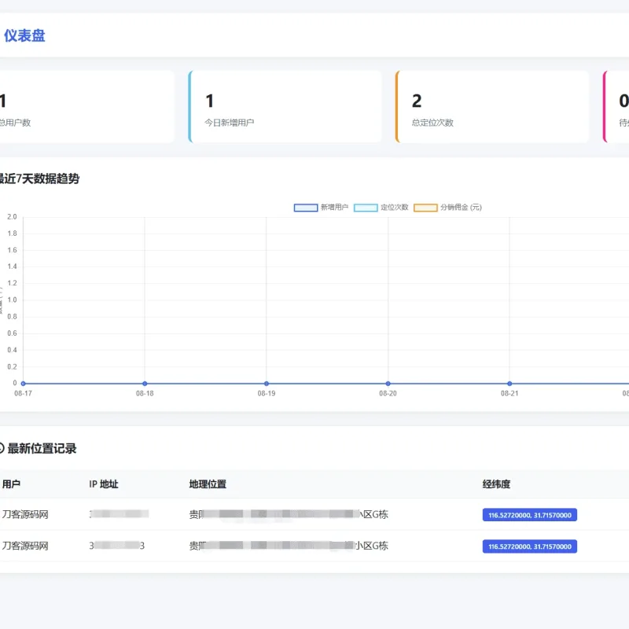Image resolution: width=629 pixels, height=629 pixels.
Task: Toggle the 定位次数 legend swatch
Action: point(366,208)
